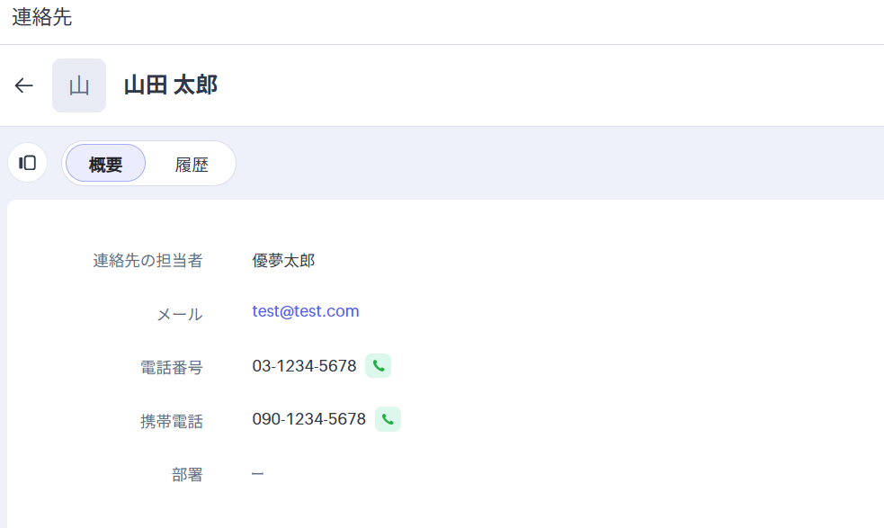Call 090-1234-5678 using green phone icon

pyautogui.click(x=388, y=419)
